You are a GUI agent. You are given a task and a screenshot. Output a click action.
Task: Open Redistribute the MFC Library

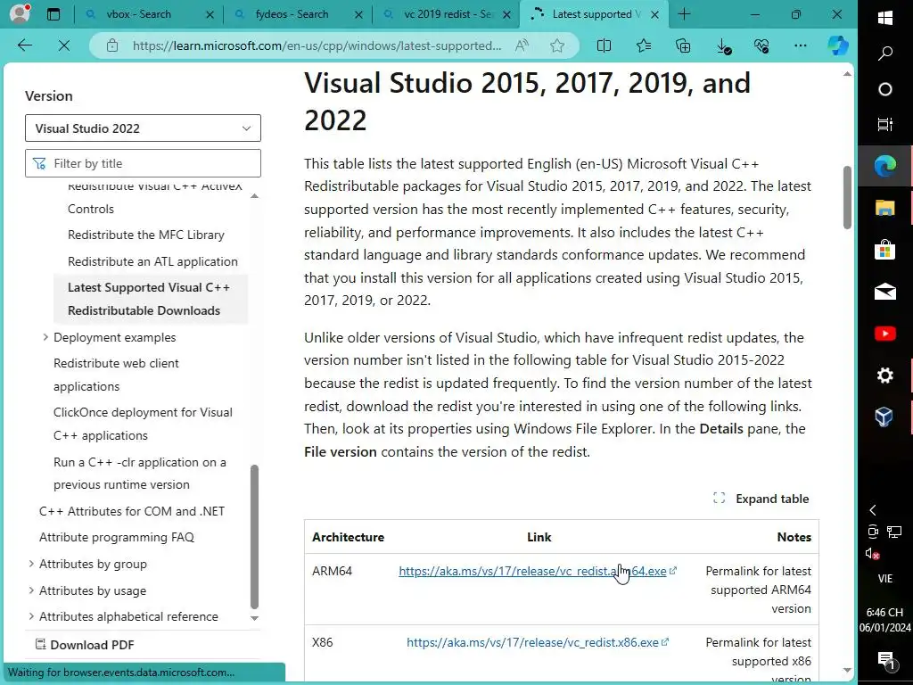click(x=146, y=235)
